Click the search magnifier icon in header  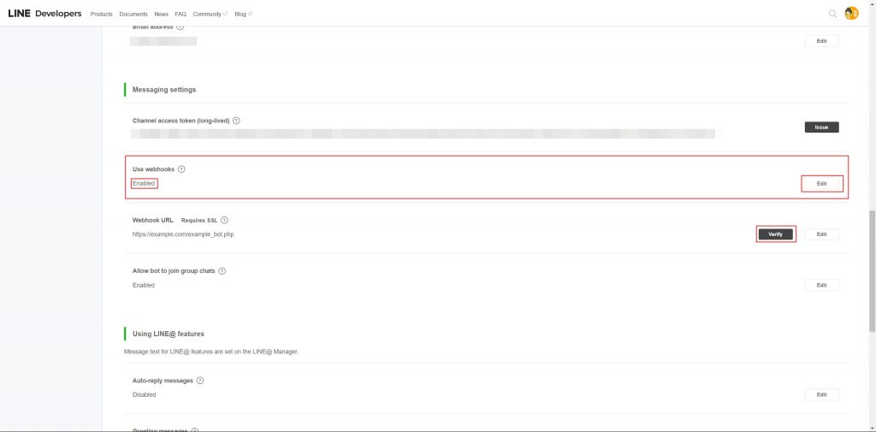(833, 14)
